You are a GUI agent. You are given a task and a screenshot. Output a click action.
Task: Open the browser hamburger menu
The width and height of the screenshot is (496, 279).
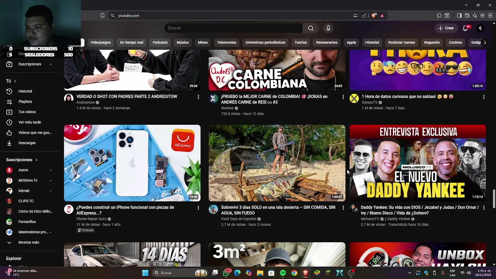[491, 15]
